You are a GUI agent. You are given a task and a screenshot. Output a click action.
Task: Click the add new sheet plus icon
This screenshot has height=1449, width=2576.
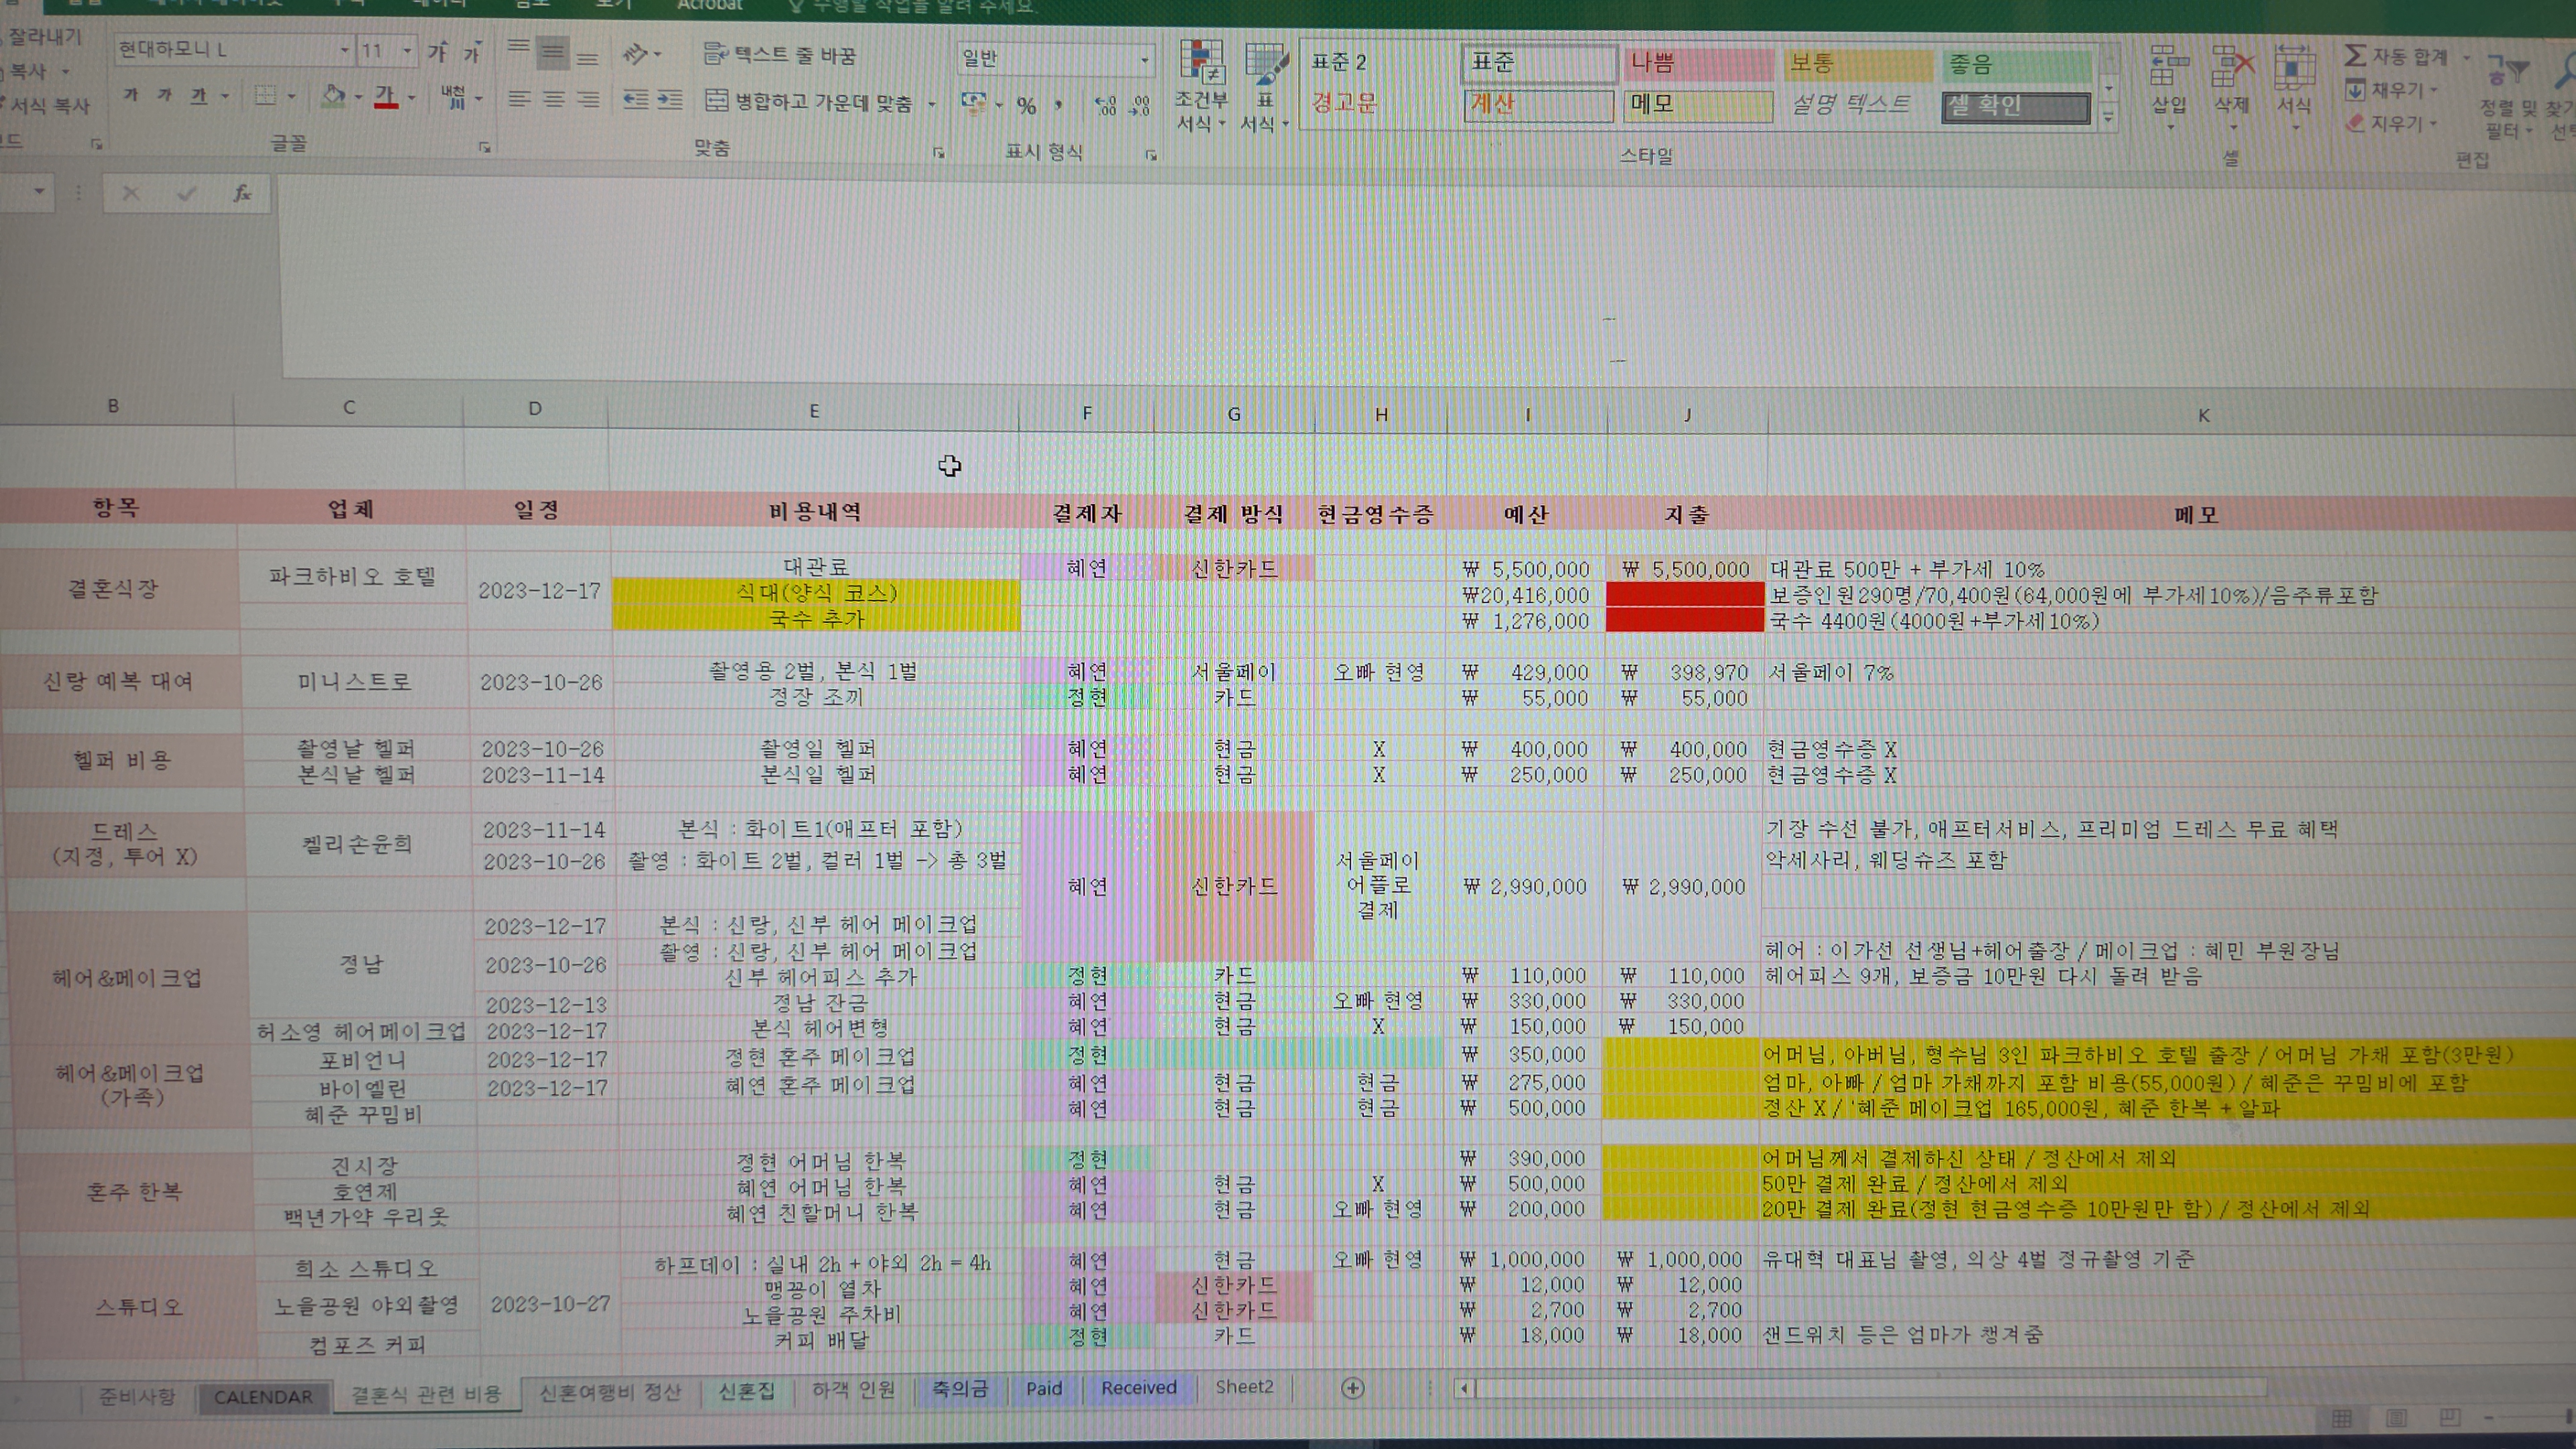coord(1352,1388)
